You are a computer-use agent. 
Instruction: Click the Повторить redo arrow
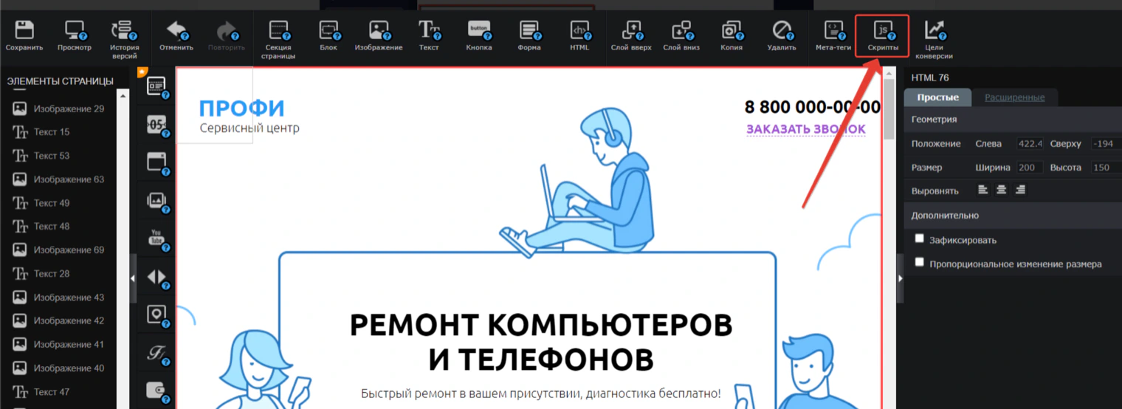[x=226, y=30]
